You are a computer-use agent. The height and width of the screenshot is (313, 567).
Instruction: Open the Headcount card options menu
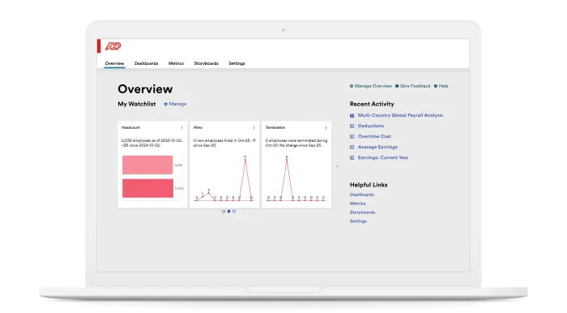182,128
